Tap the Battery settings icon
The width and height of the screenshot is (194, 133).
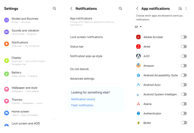(x=7, y=74)
